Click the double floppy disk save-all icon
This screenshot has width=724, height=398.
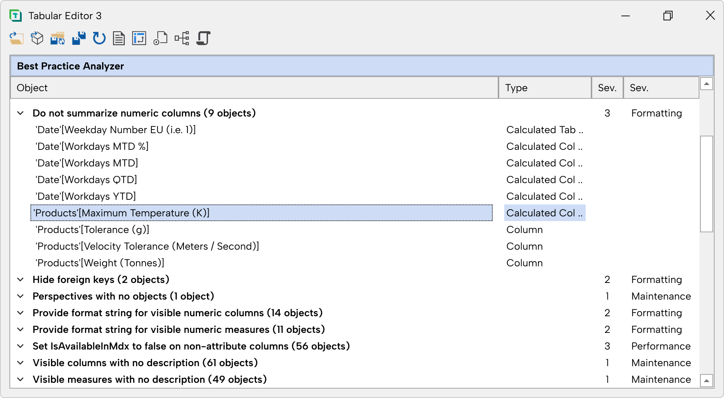tap(79, 38)
